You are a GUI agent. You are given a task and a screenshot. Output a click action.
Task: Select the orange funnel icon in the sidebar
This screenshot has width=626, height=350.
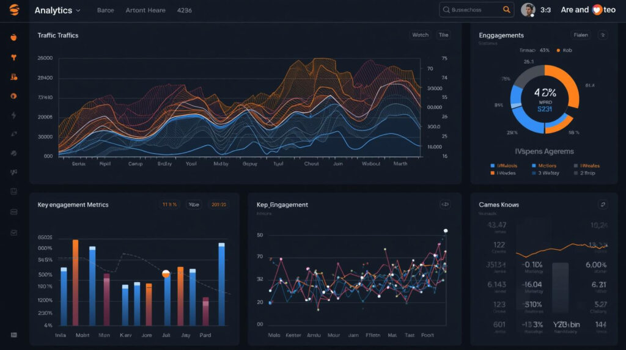[x=13, y=58]
